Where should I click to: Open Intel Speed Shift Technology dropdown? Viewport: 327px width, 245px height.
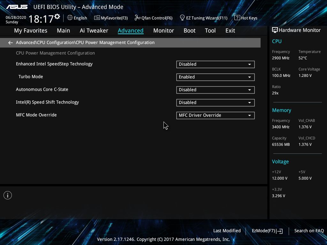216,102
